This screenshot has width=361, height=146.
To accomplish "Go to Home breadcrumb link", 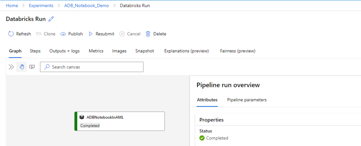I will 12,6.
